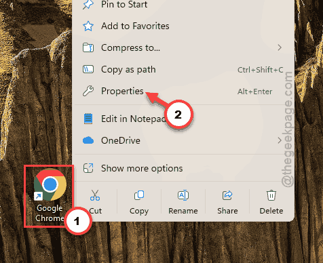Image resolution: width=323 pixels, height=263 pixels.
Task: Click the wrench icon beside Properties
Action: click(88, 91)
